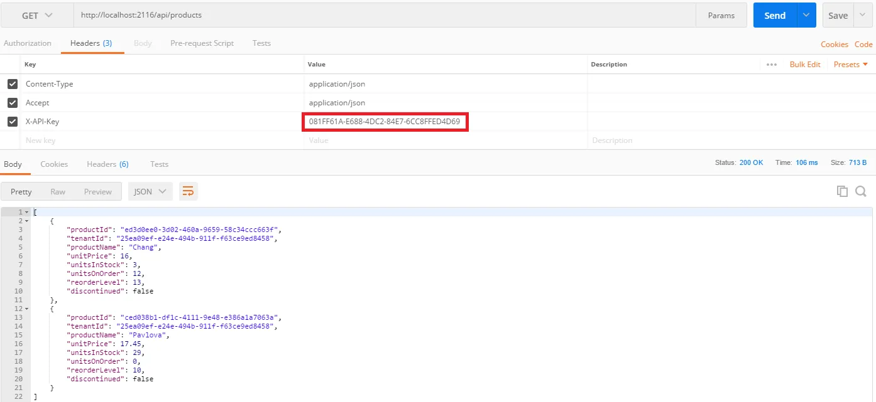Collapse the JSON array at line 1

coord(26,213)
